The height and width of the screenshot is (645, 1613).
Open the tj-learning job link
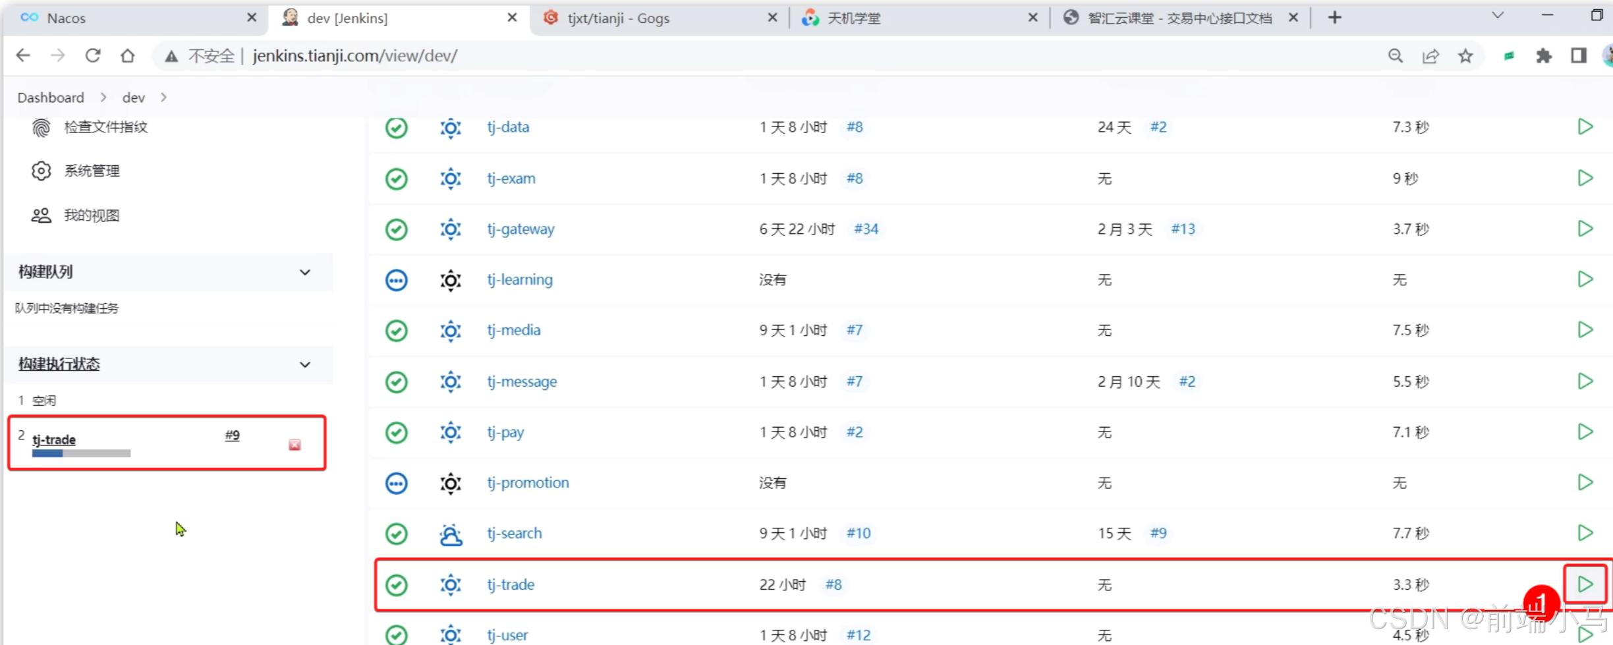pyautogui.click(x=520, y=280)
